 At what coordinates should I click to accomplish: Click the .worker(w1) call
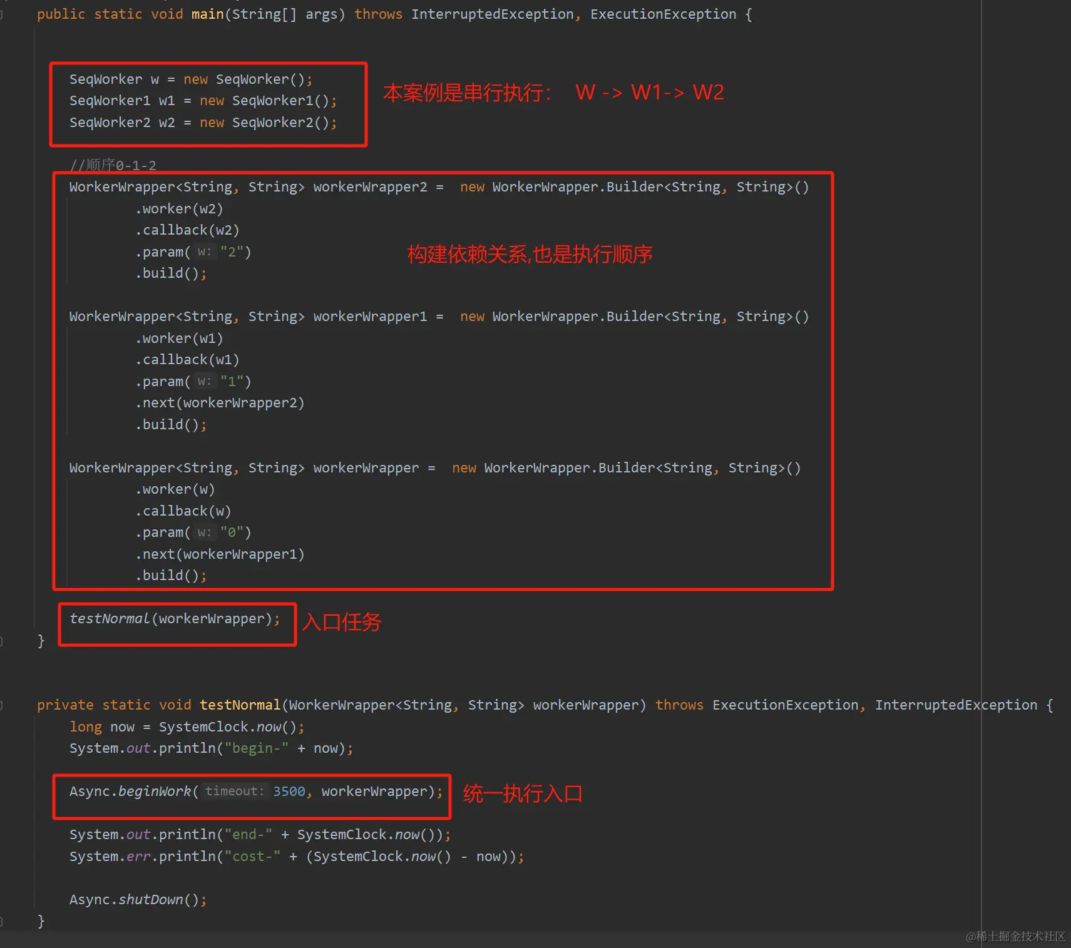[179, 339]
